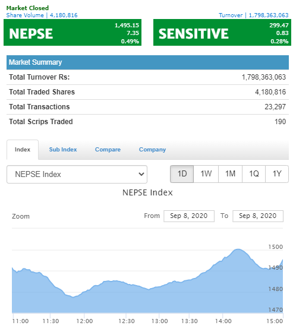Image resolution: width=293 pixels, height=335 pixels.
Task: Click the Share Volume link
Action: (x=42, y=15)
